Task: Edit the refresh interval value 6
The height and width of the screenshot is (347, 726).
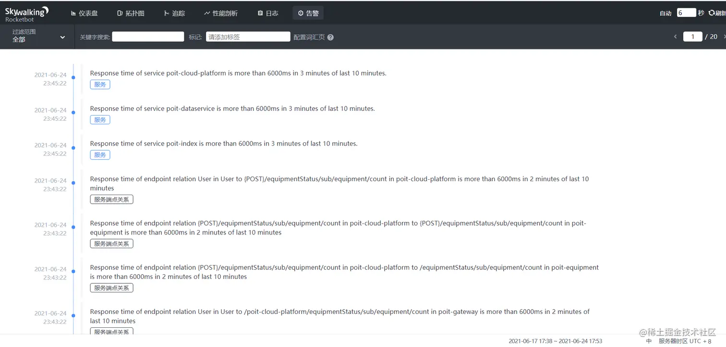Action: (688, 12)
